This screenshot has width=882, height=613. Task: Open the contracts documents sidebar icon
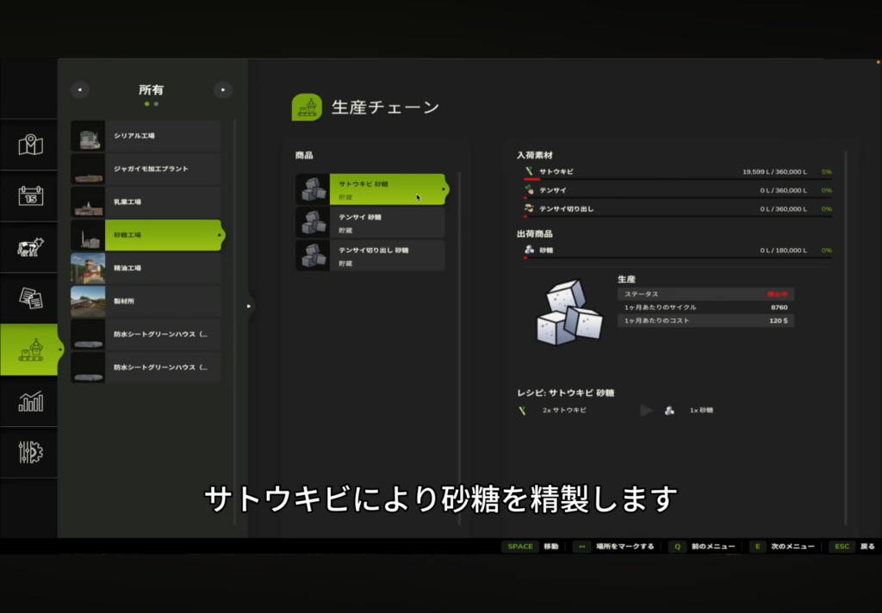[30, 299]
